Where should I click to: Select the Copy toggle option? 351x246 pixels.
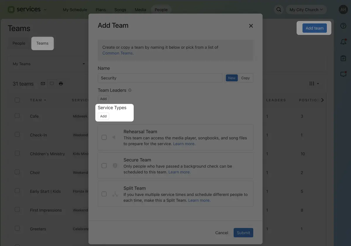click(245, 78)
